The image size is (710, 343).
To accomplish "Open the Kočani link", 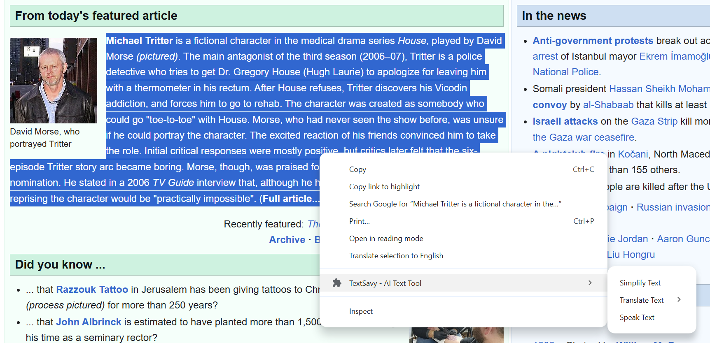I will tap(633, 154).
